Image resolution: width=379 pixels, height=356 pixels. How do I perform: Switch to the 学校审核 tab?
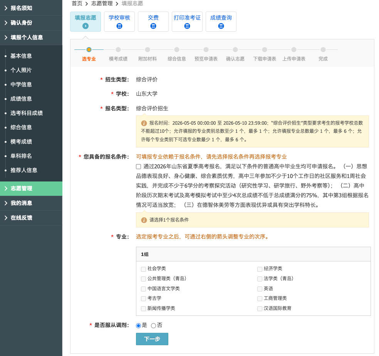pos(119,22)
